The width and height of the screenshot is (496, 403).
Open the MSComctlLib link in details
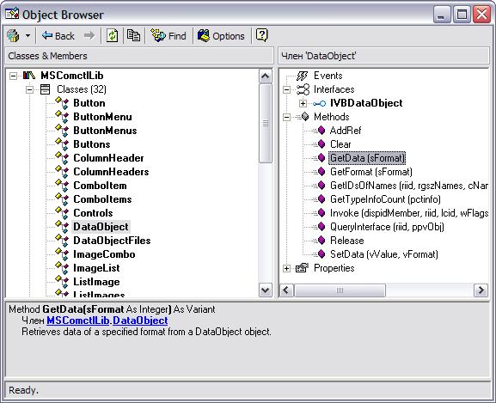[x=78, y=321]
